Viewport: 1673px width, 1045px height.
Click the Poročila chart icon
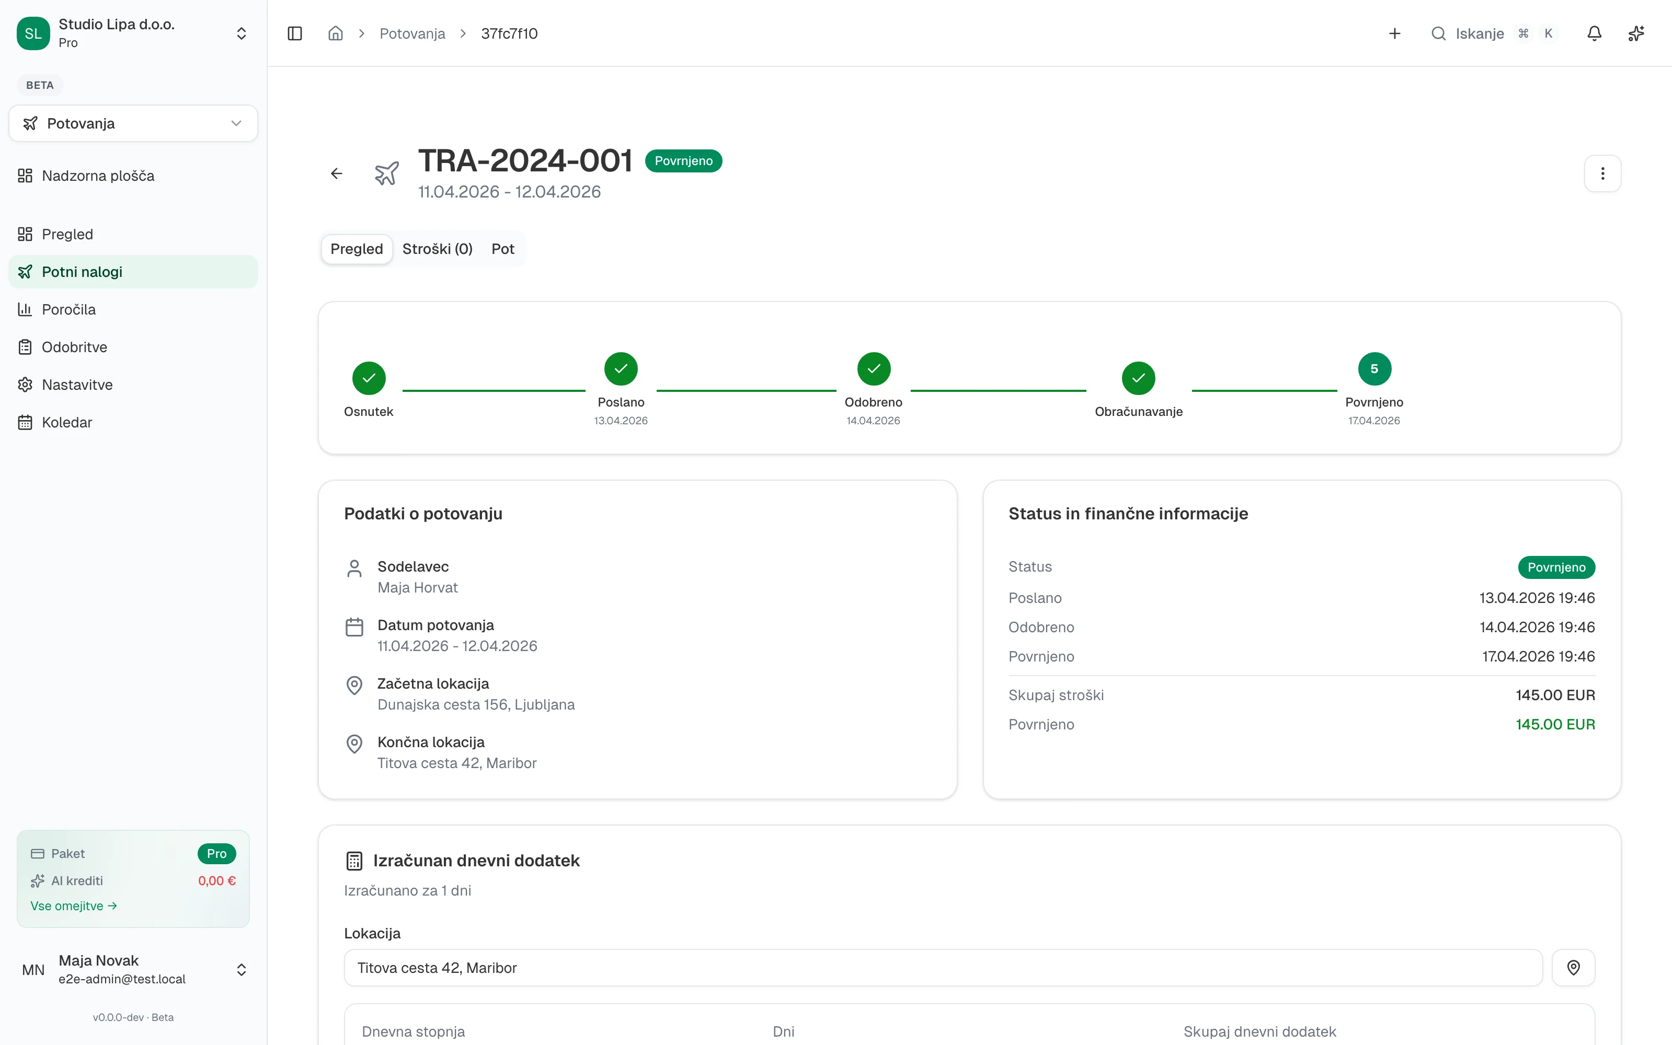click(25, 310)
